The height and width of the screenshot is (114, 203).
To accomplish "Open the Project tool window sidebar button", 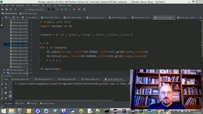I will point(2,21).
